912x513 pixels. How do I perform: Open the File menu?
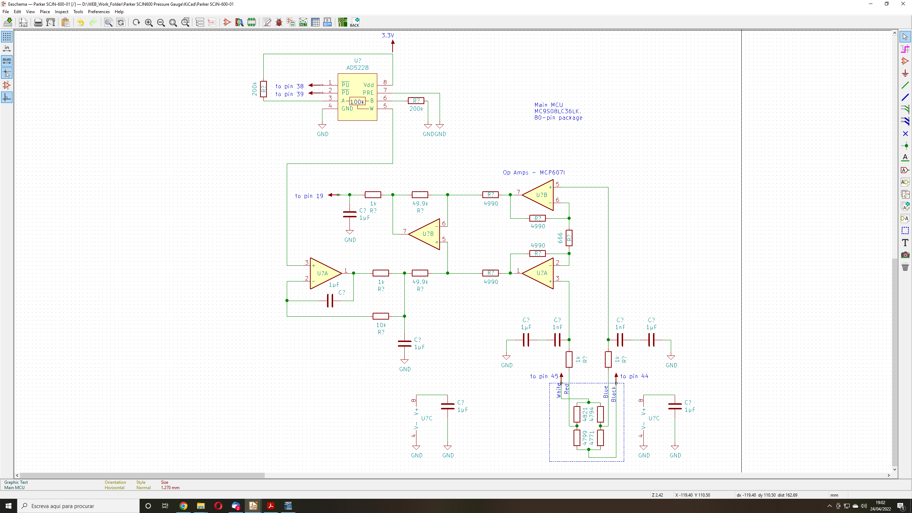tap(6, 12)
